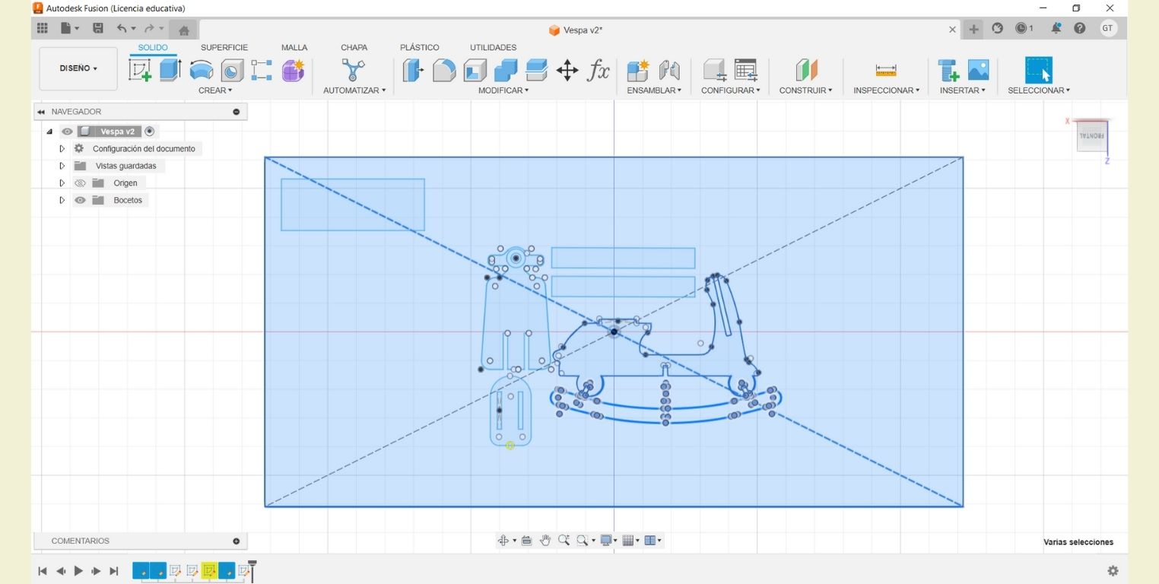Switch to the SUPERFICIE tab
This screenshot has width=1159, height=584.
[x=224, y=47]
